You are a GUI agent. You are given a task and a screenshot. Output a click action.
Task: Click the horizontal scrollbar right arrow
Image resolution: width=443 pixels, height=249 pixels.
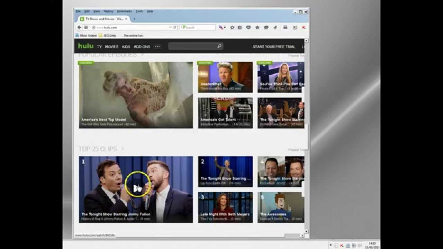point(302,236)
